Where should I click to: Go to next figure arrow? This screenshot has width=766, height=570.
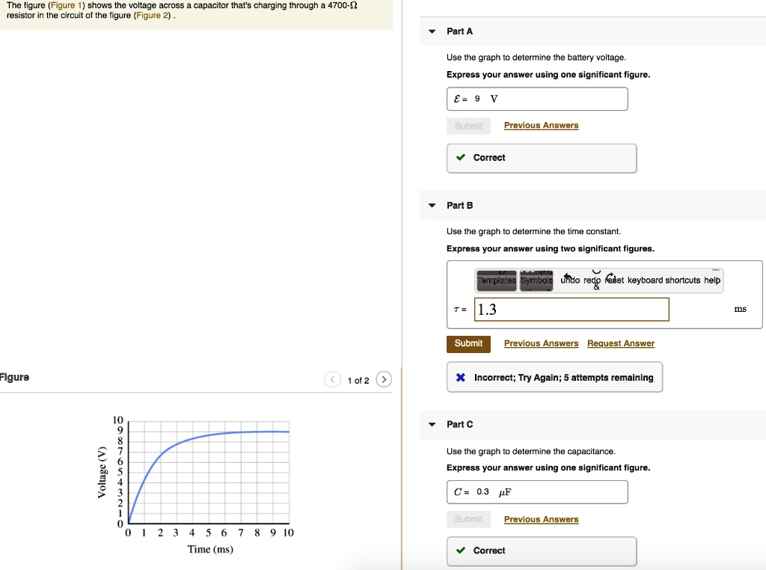(384, 379)
